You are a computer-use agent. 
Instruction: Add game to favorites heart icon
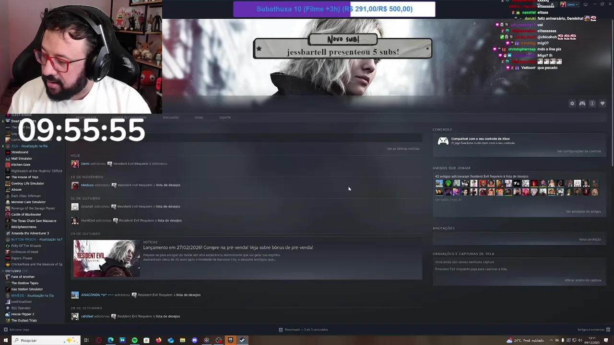point(602,103)
